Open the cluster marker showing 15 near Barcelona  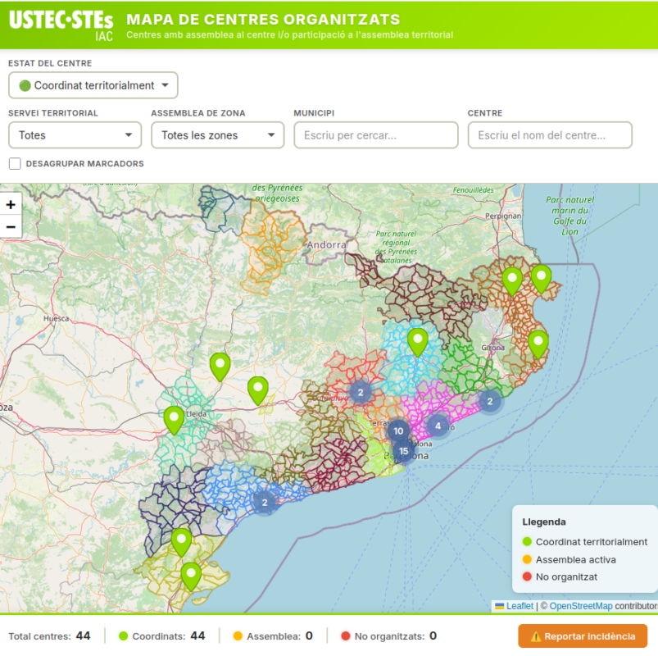[x=403, y=450]
